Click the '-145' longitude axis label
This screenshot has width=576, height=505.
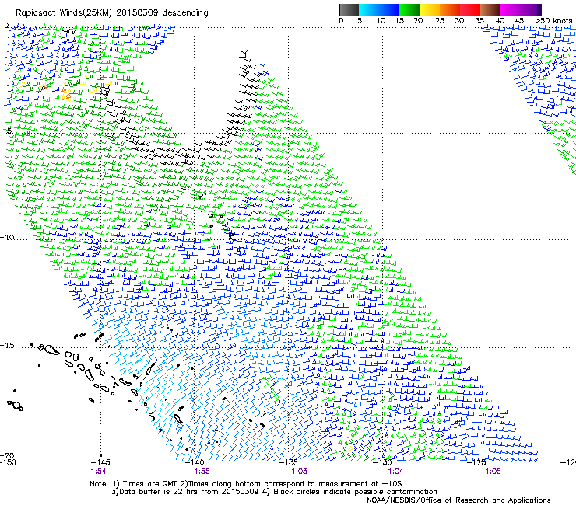(100, 462)
